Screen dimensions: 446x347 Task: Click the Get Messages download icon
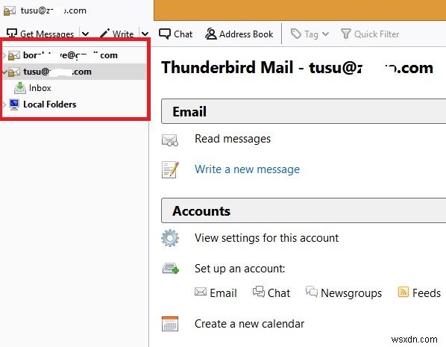tap(12, 34)
